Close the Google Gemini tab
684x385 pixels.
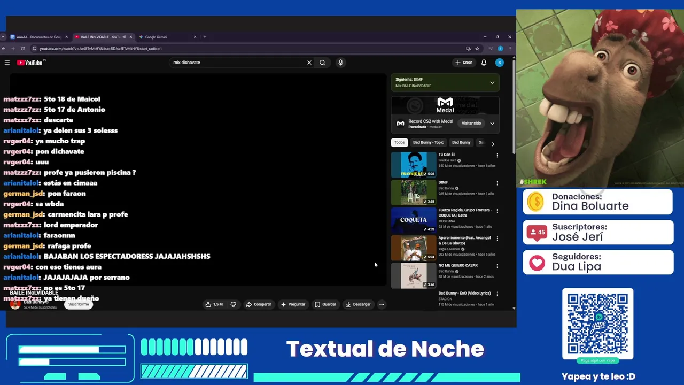(x=195, y=37)
